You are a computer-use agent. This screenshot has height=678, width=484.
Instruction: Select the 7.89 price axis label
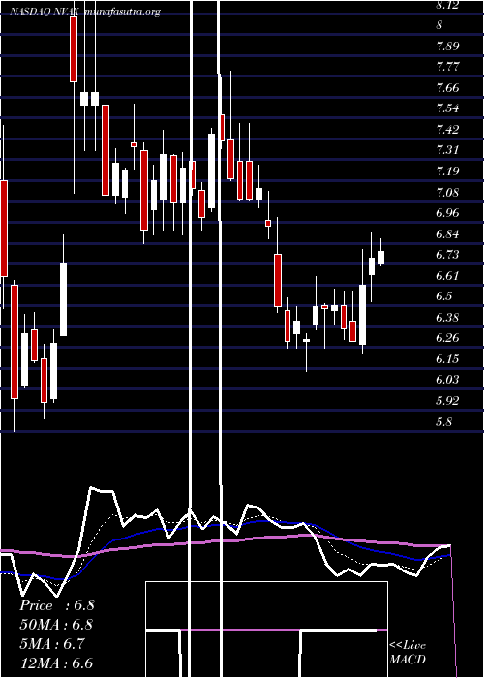point(447,46)
